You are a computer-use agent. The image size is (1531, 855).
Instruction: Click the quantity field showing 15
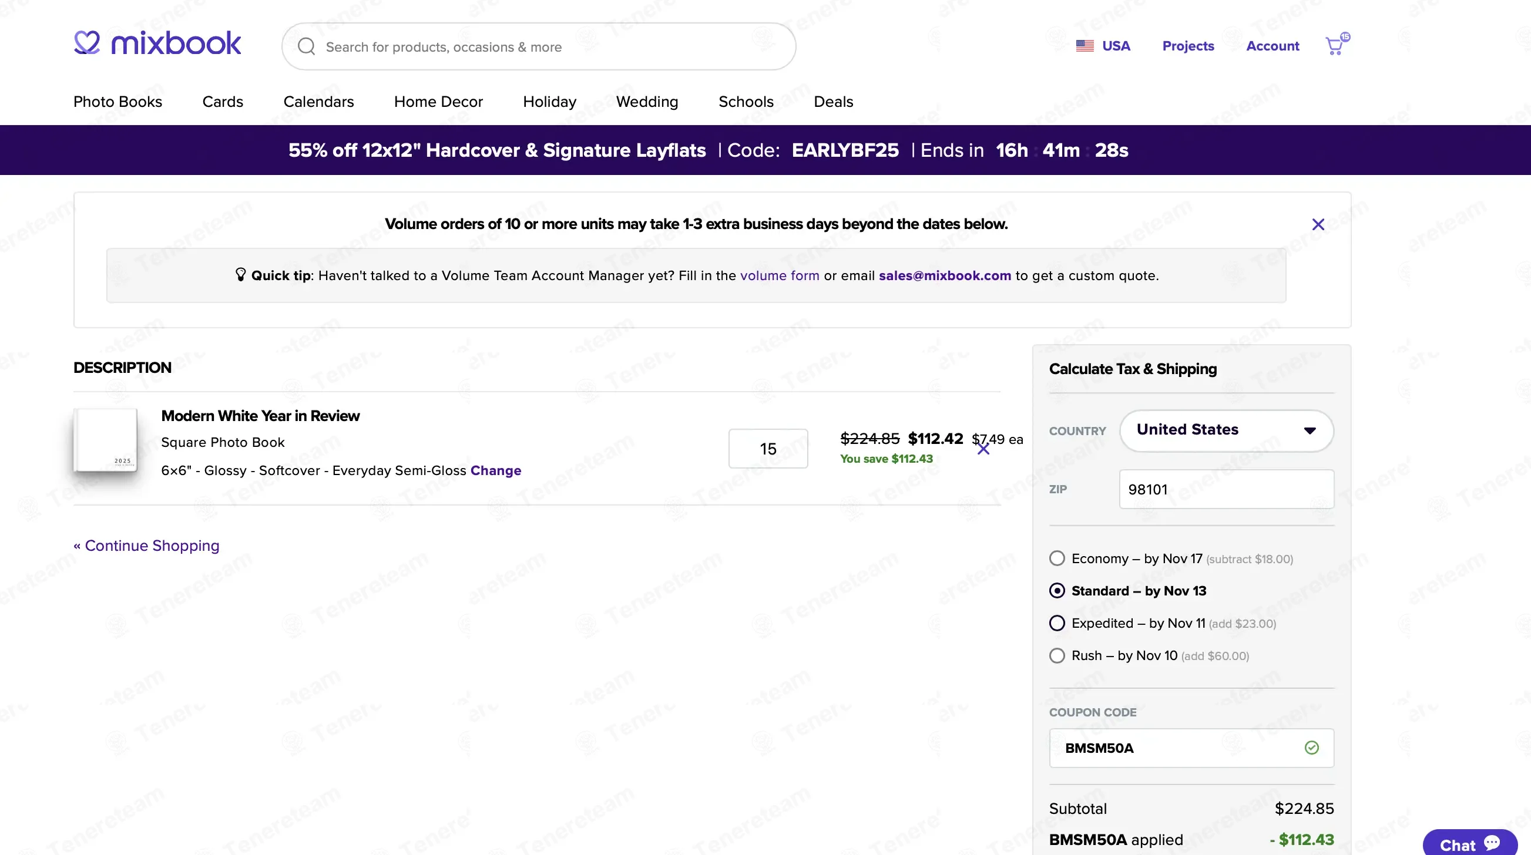(x=768, y=449)
